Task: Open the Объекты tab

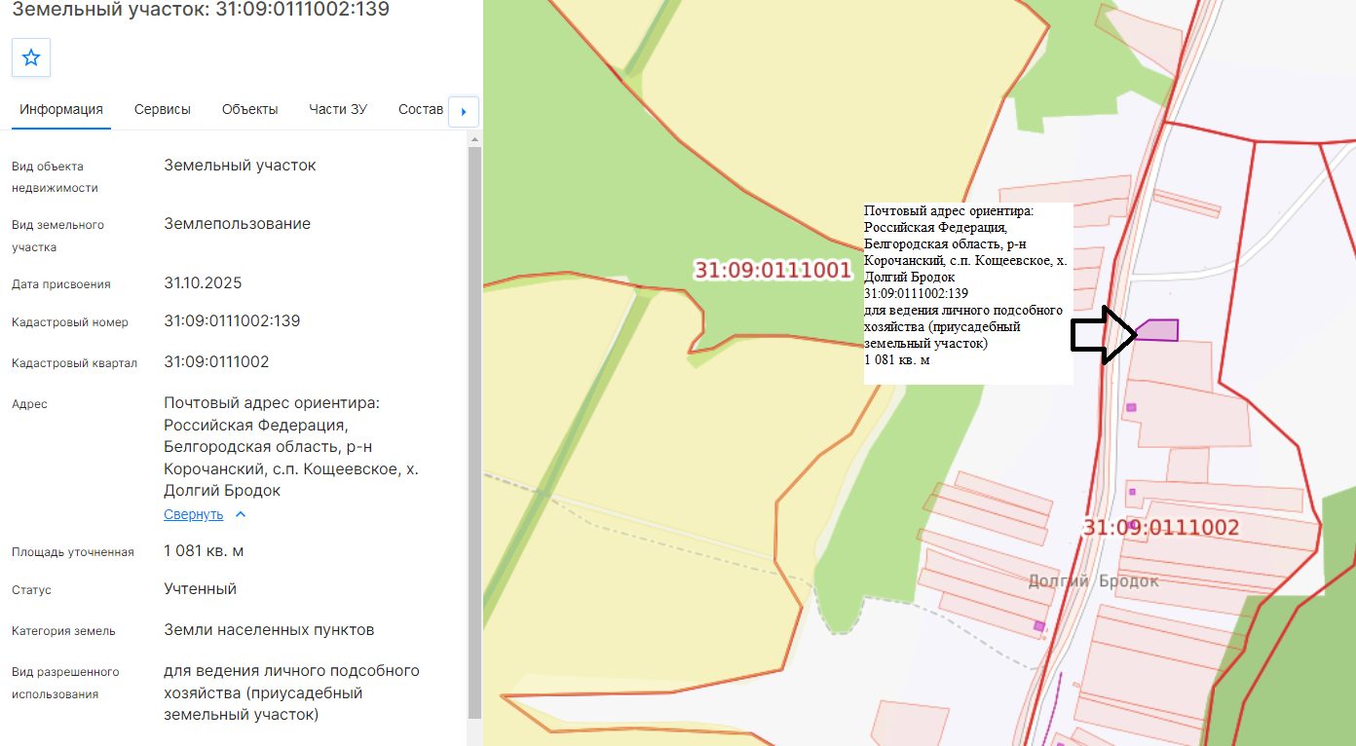Action: point(249,109)
